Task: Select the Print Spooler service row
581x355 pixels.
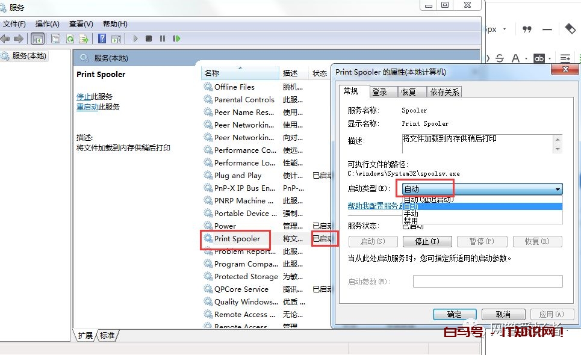Action: pos(237,239)
